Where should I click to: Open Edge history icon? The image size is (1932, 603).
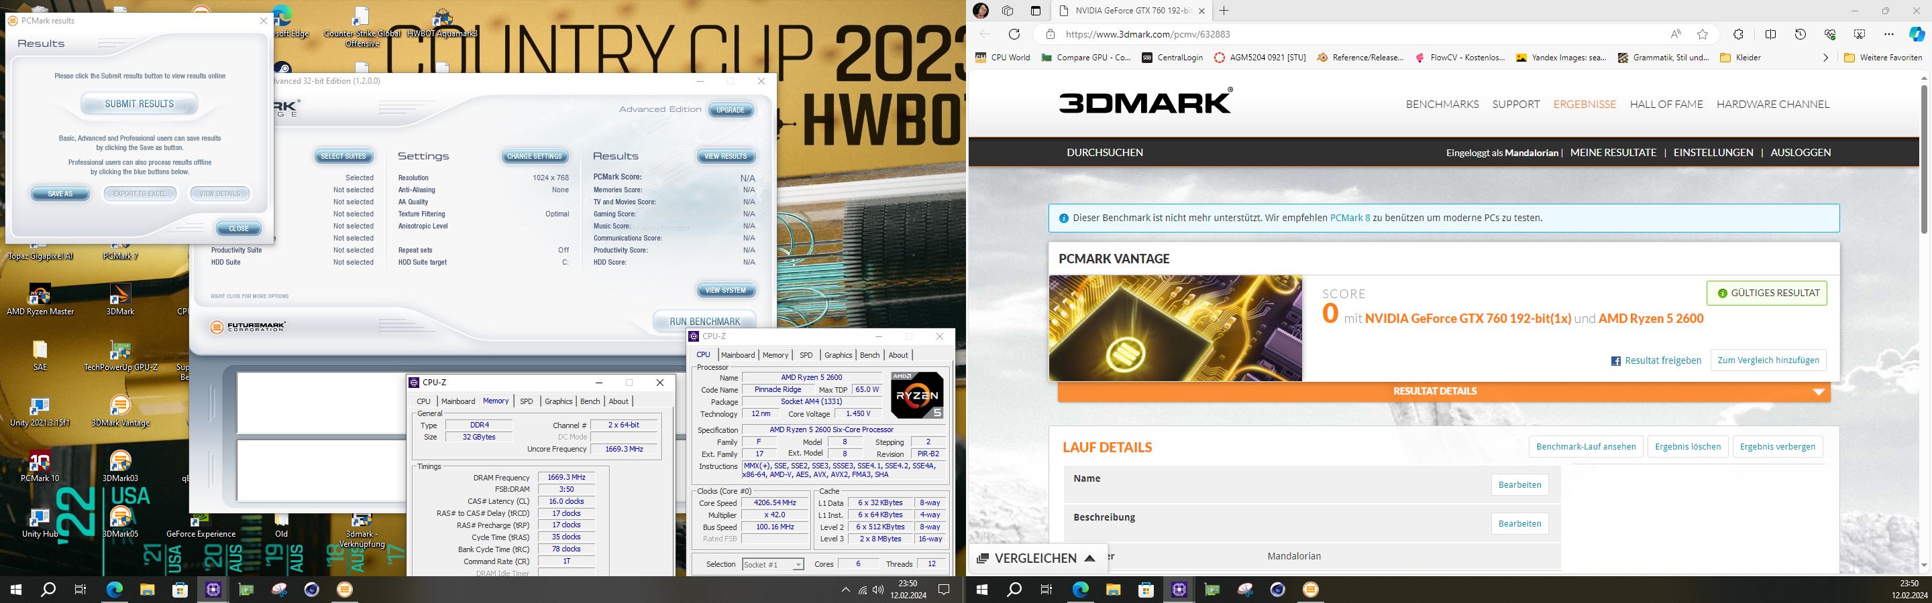(1800, 33)
